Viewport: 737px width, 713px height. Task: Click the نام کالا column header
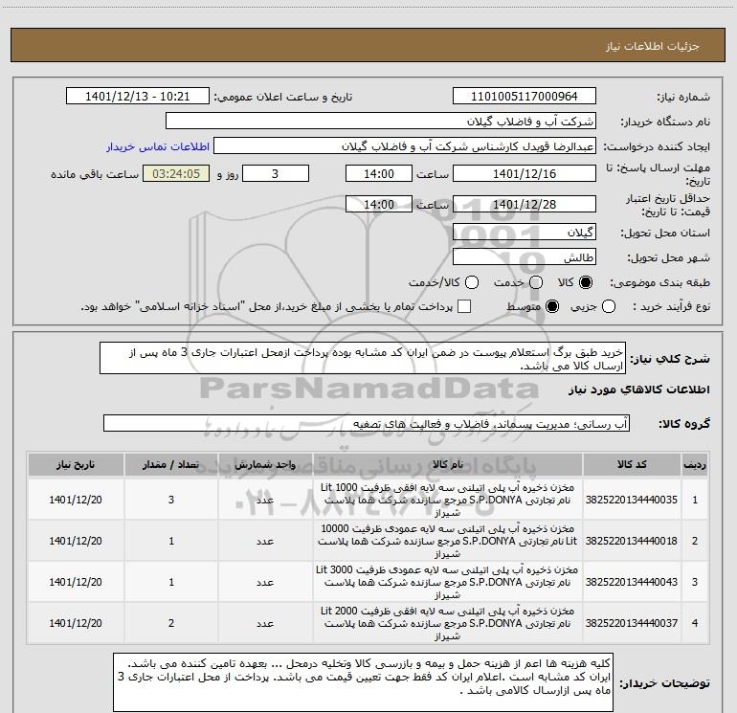pos(448,465)
